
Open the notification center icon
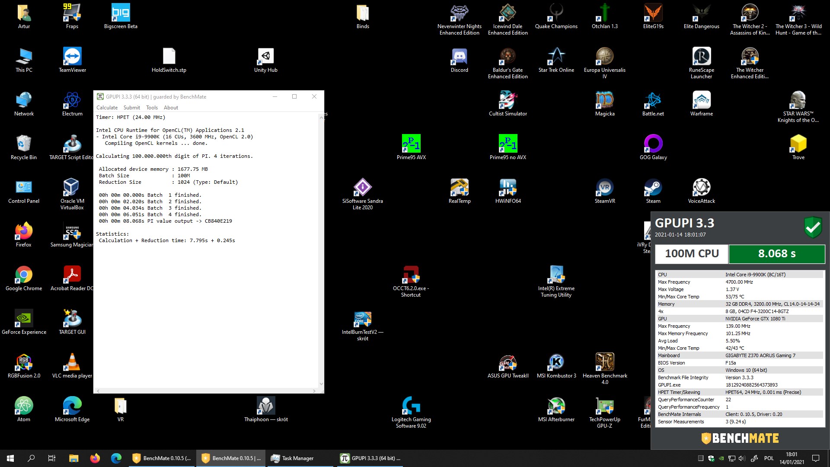point(816,458)
